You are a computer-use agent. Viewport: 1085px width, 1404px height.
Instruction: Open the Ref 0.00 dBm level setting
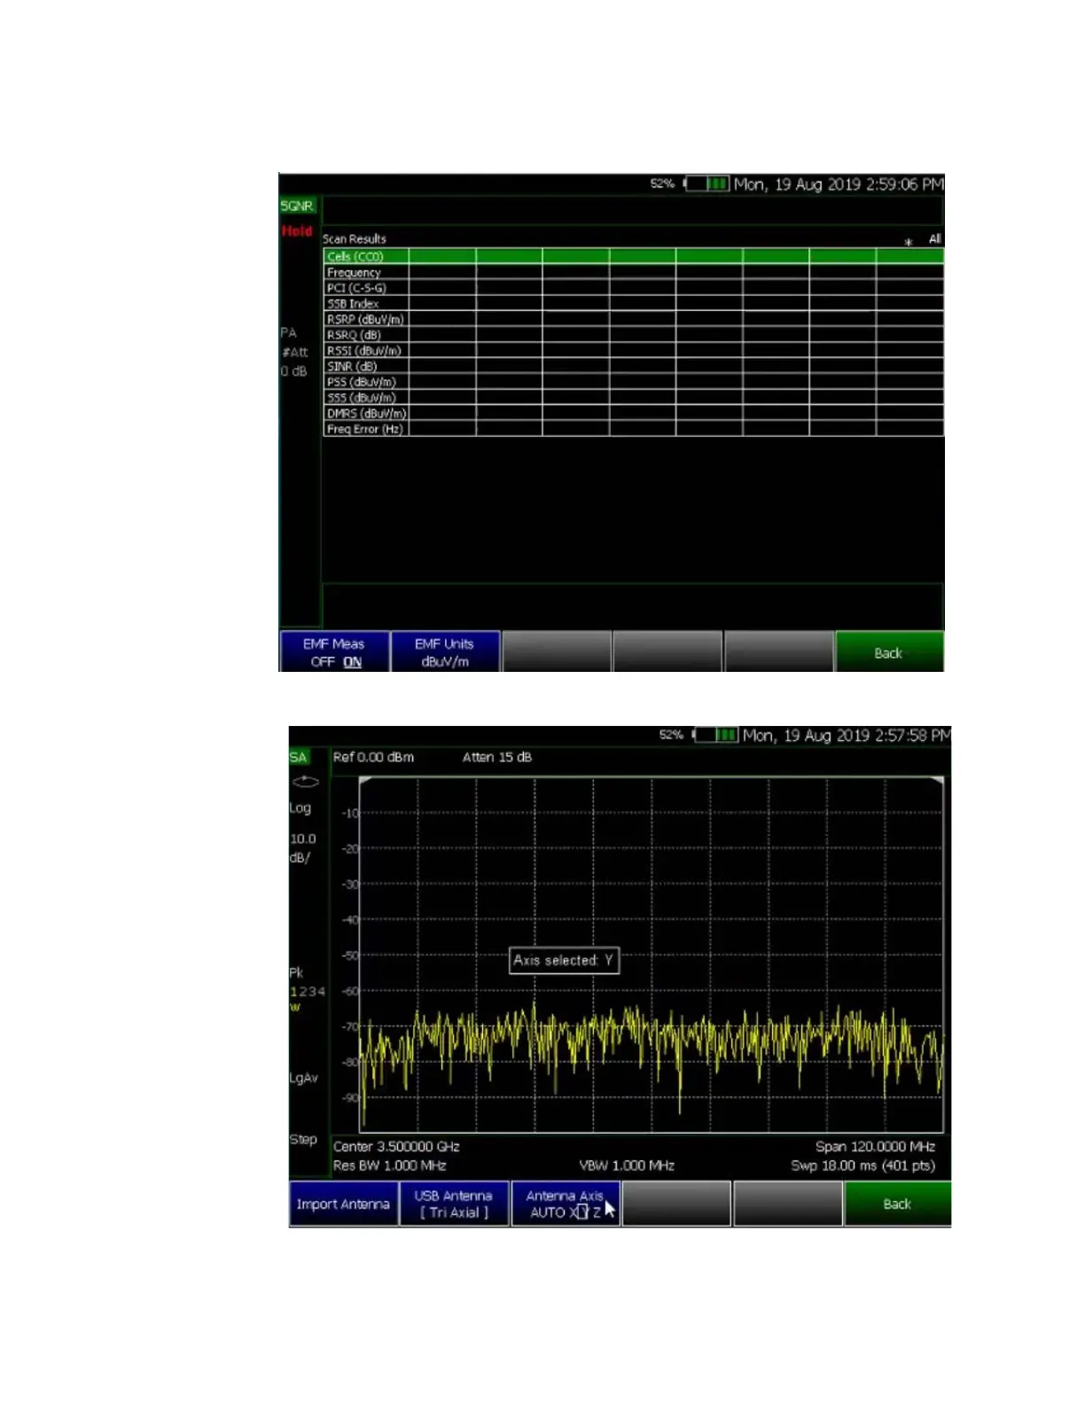pyautogui.click(x=373, y=758)
